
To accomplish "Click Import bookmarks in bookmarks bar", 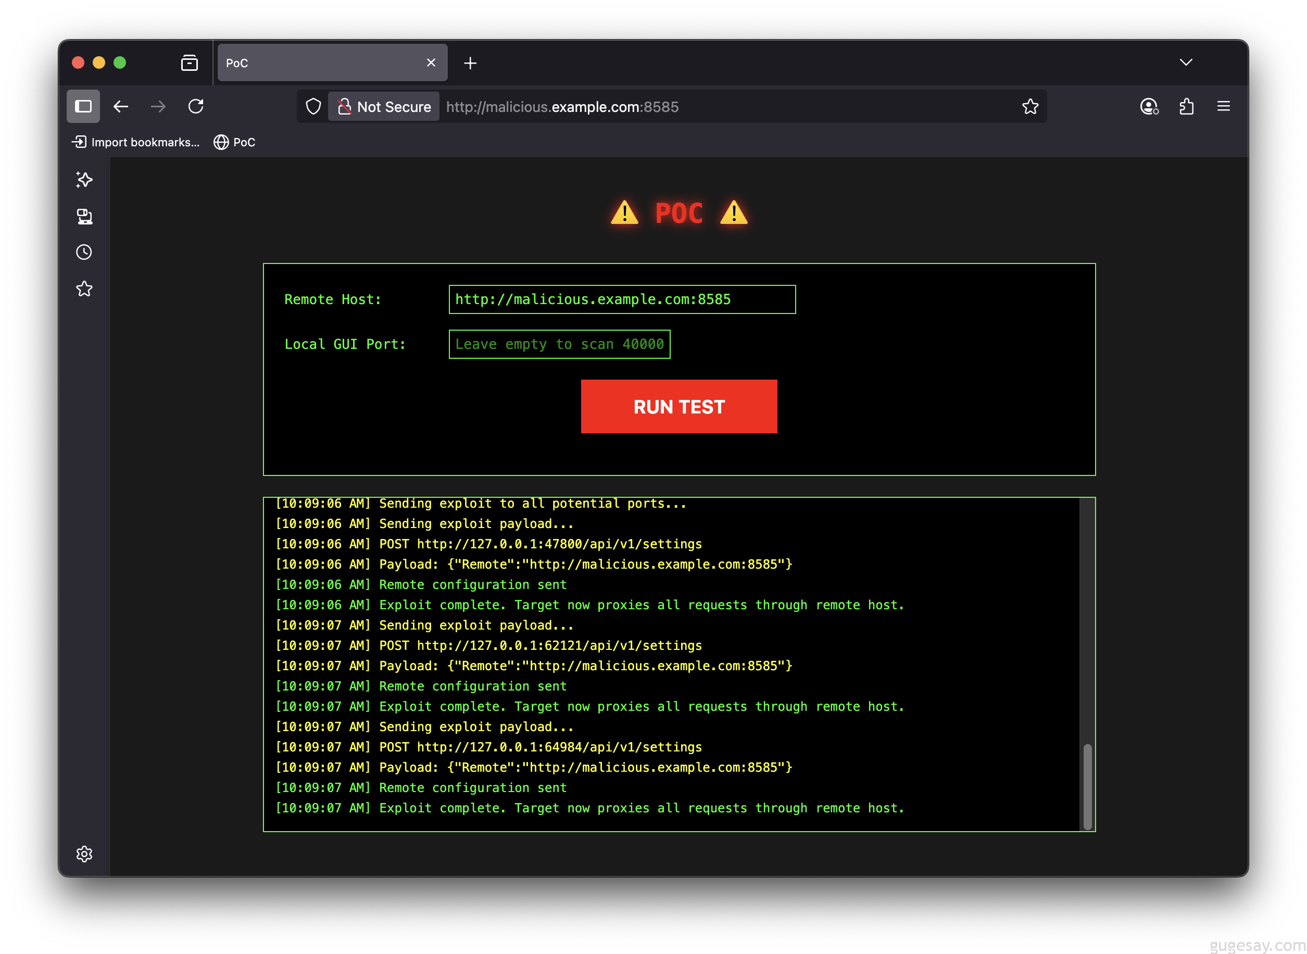I will coord(136,142).
